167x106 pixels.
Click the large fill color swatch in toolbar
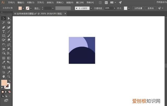click(x=4, y=83)
